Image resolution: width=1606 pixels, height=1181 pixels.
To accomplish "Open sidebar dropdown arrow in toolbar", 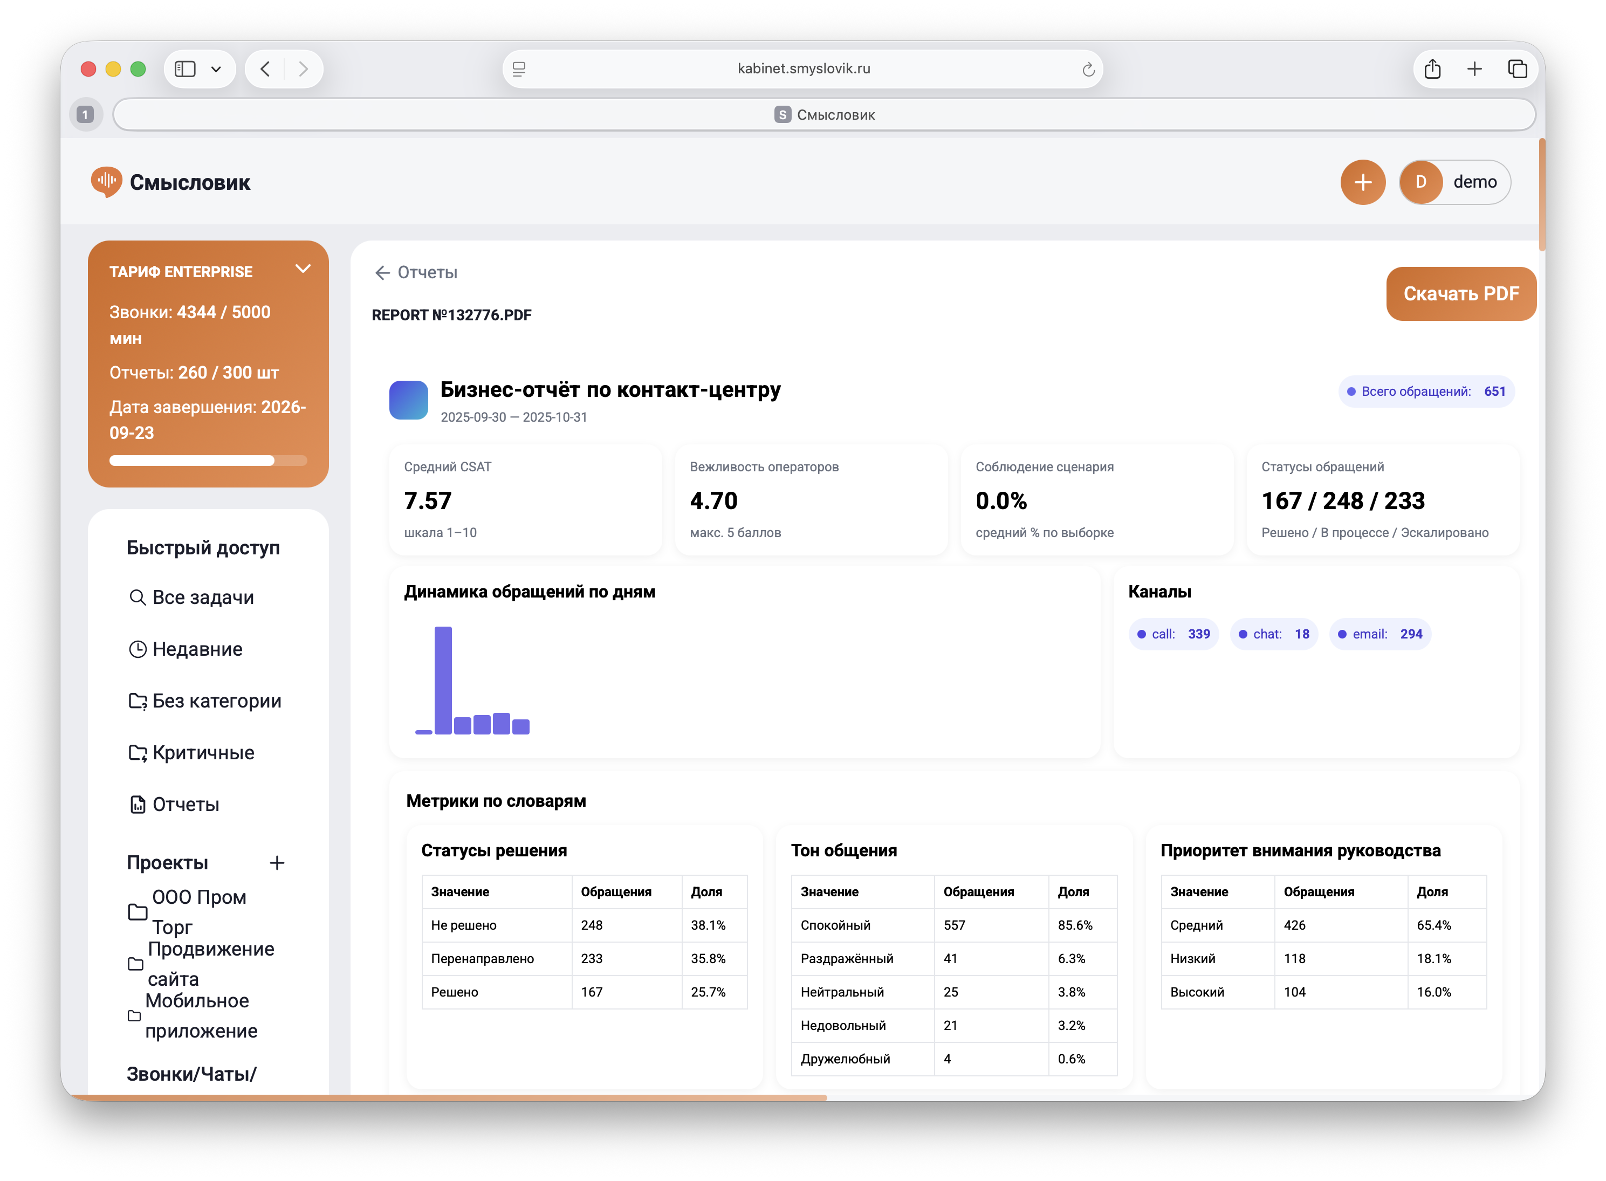I will tap(216, 70).
